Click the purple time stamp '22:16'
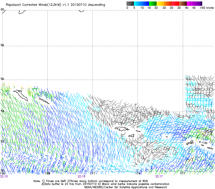The image size is (215, 189). [81, 176]
